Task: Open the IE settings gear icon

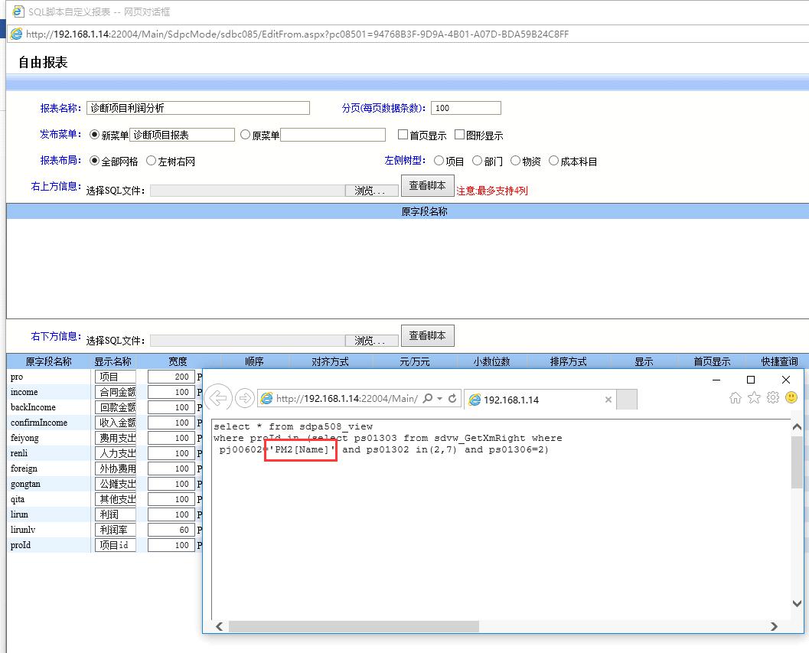Action: 773,398
